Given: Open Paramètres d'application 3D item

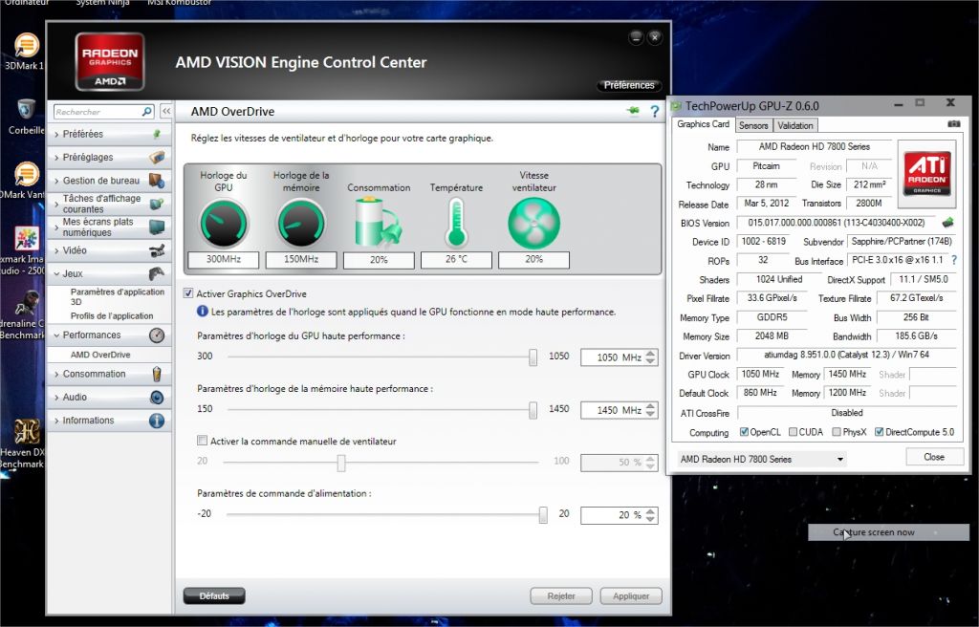Looking at the screenshot, I should click(x=117, y=296).
